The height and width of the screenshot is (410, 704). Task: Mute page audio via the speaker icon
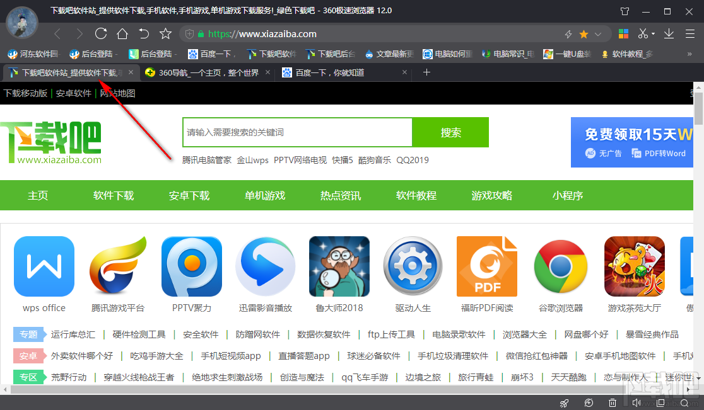(637, 403)
